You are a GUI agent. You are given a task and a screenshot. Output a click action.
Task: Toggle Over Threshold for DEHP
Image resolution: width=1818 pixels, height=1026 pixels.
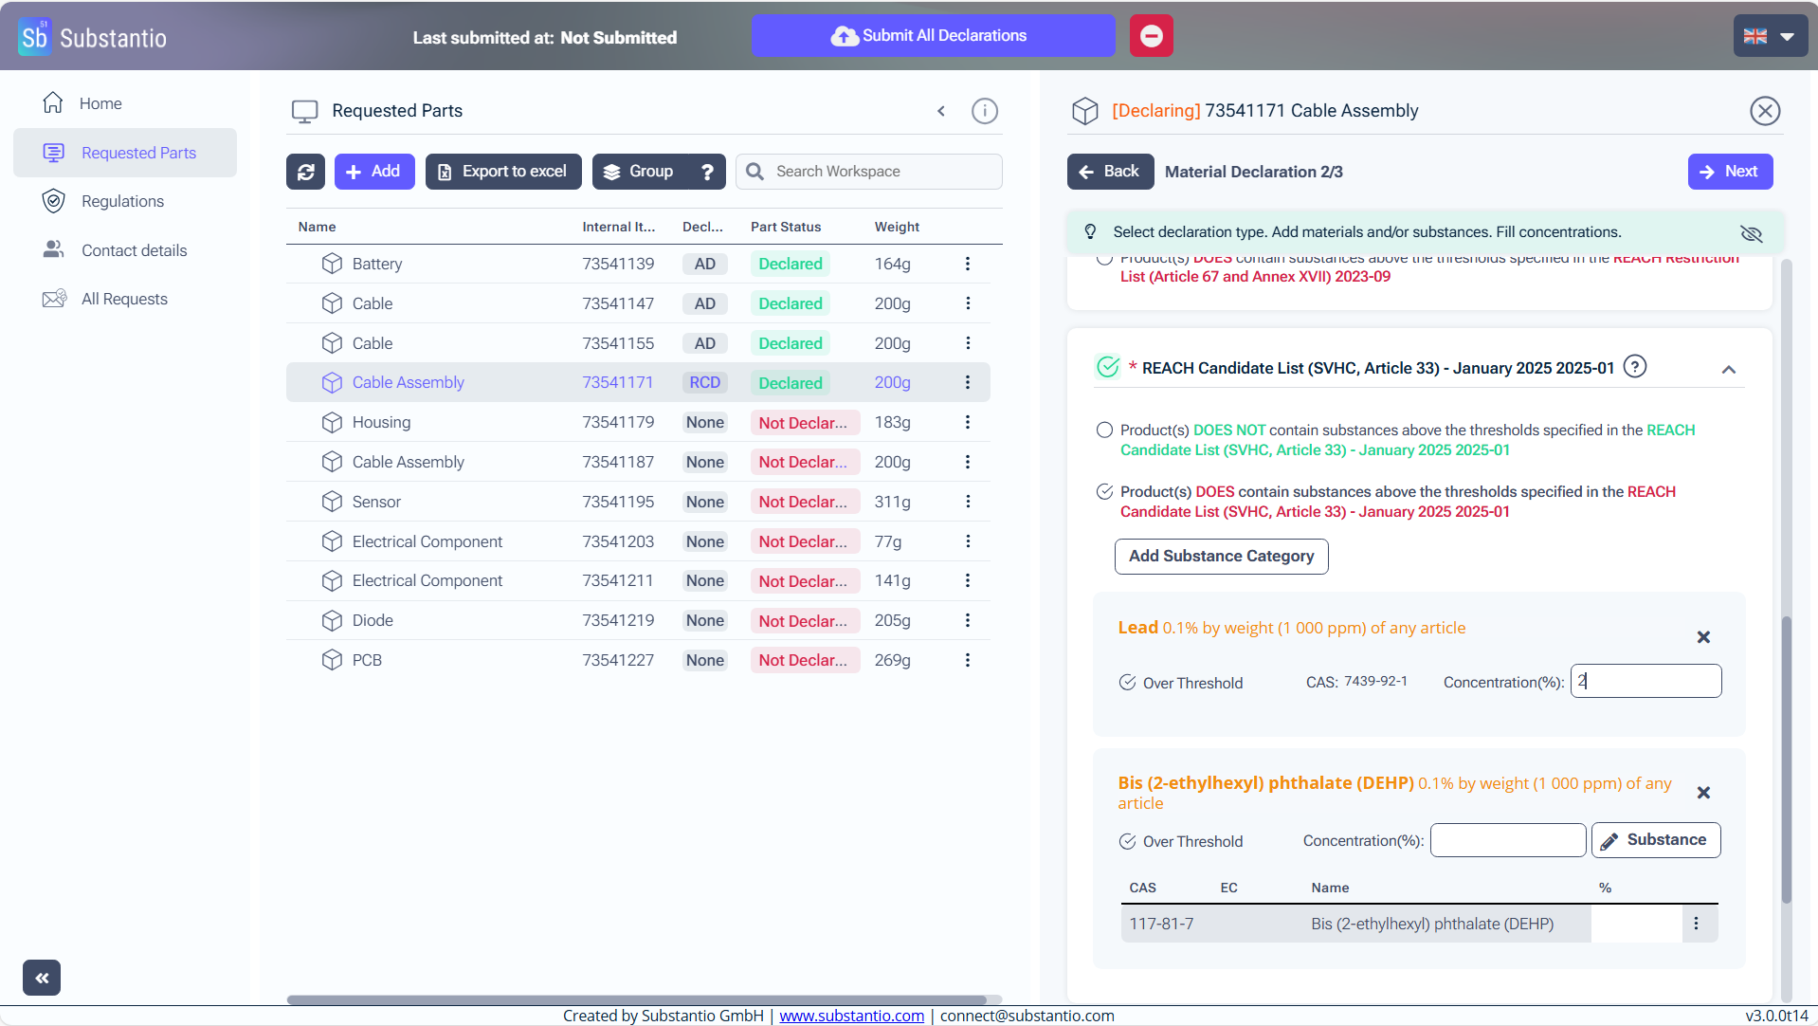pos(1127,841)
